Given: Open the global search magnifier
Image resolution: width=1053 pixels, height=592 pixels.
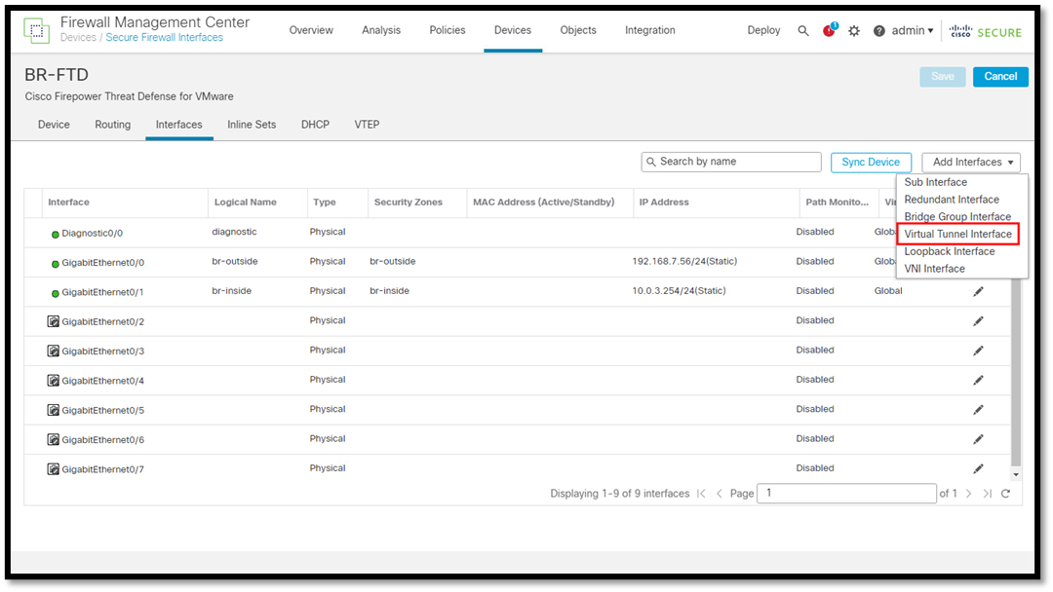Looking at the screenshot, I should 803,30.
